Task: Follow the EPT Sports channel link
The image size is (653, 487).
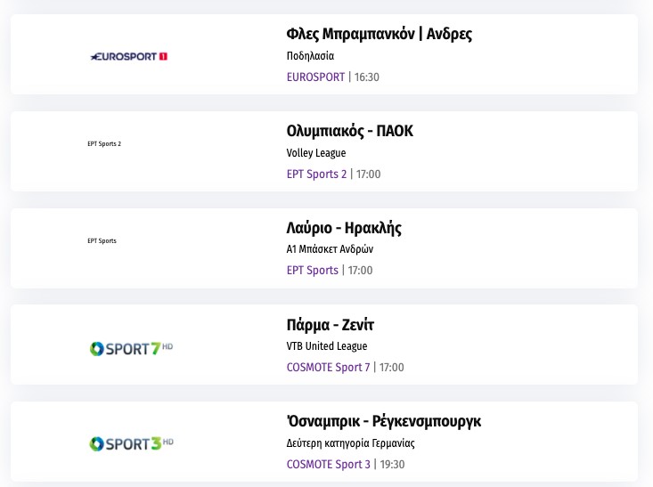Action: tap(312, 271)
